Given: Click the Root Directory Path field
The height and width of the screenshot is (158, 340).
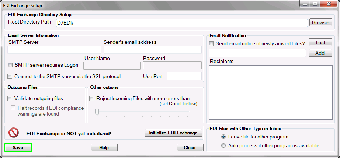Looking at the screenshot, I should (181, 23).
